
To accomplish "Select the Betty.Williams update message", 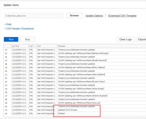I will 82,68.
